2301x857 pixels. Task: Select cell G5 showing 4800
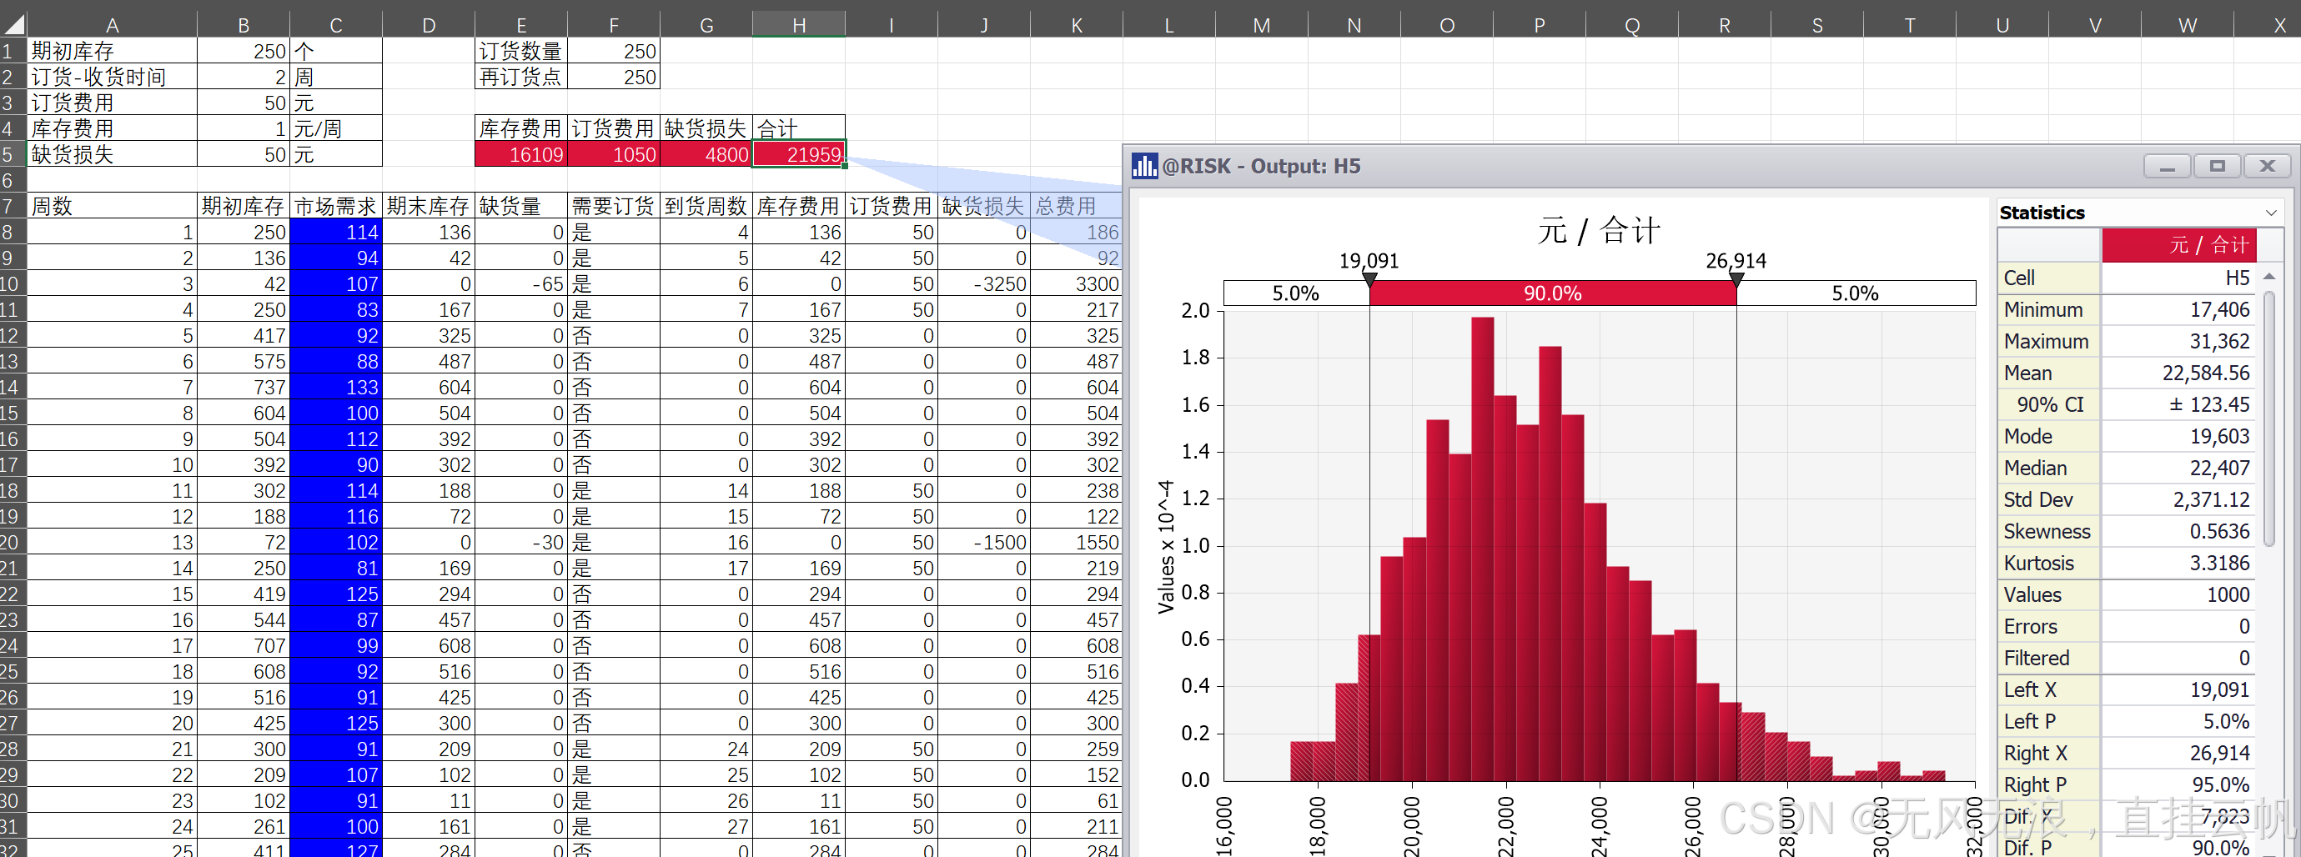tap(706, 154)
